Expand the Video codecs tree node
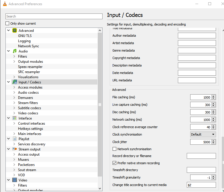The width and height of the screenshot is (224, 192). click(14, 113)
